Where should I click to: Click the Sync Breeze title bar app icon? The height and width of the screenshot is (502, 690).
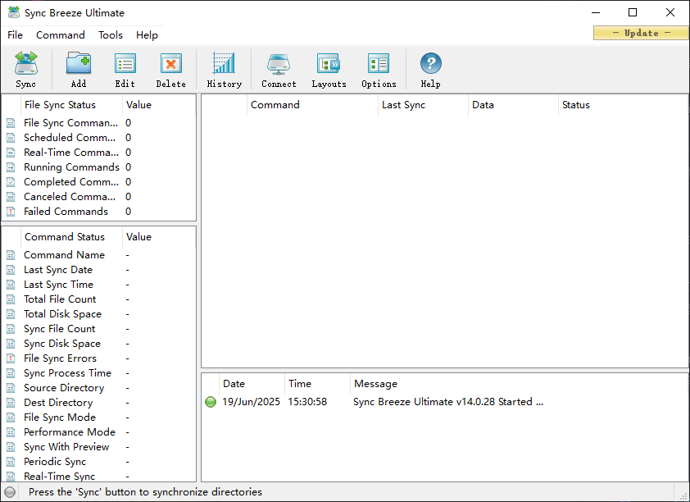pos(14,12)
